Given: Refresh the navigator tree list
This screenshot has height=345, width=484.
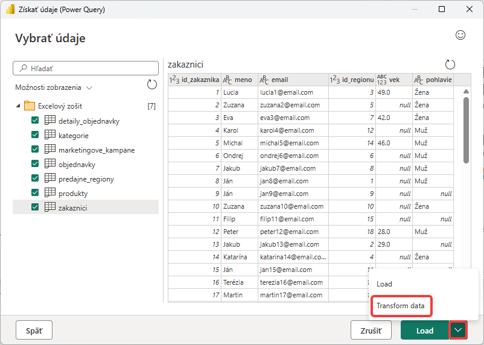Looking at the screenshot, I should point(152,84).
